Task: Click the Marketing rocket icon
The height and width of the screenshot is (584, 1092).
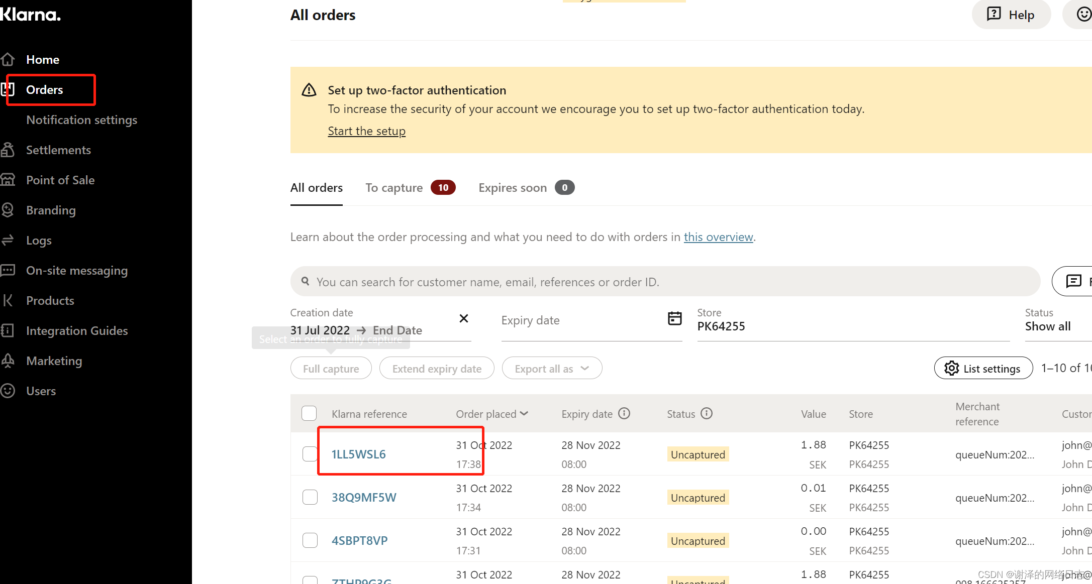Action: 8,361
